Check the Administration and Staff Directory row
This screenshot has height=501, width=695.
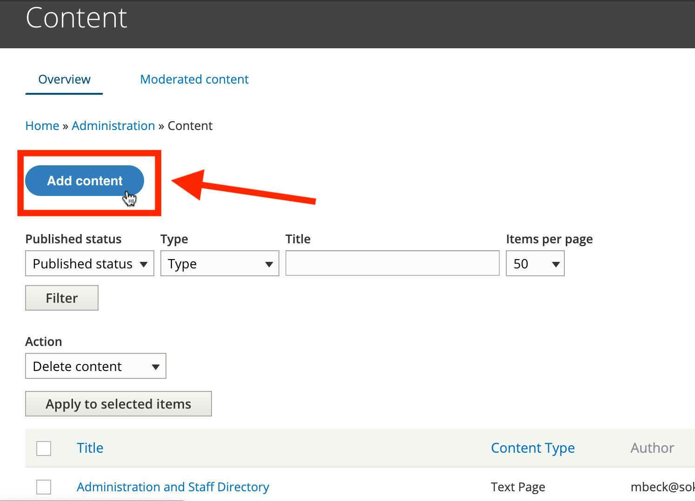(x=44, y=487)
